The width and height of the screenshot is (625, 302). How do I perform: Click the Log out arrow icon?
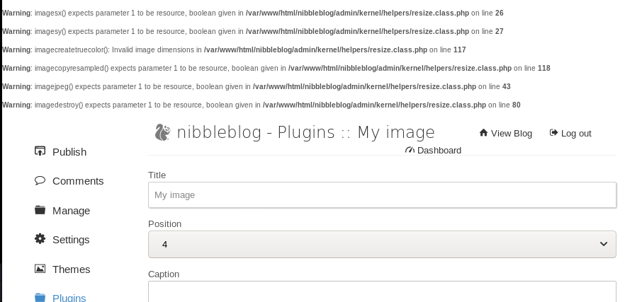coord(553,132)
